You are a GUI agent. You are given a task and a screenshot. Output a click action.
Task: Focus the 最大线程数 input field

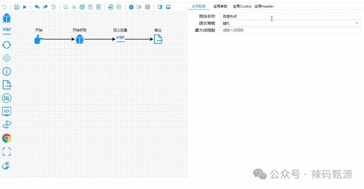[290, 30]
